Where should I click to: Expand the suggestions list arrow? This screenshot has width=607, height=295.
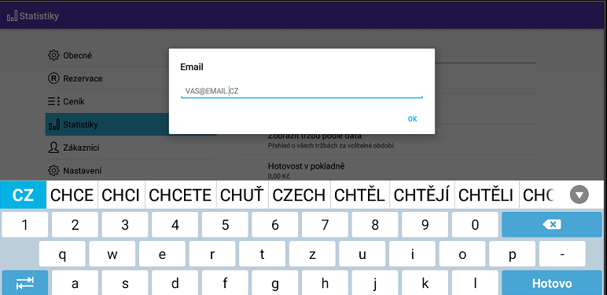(x=579, y=195)
